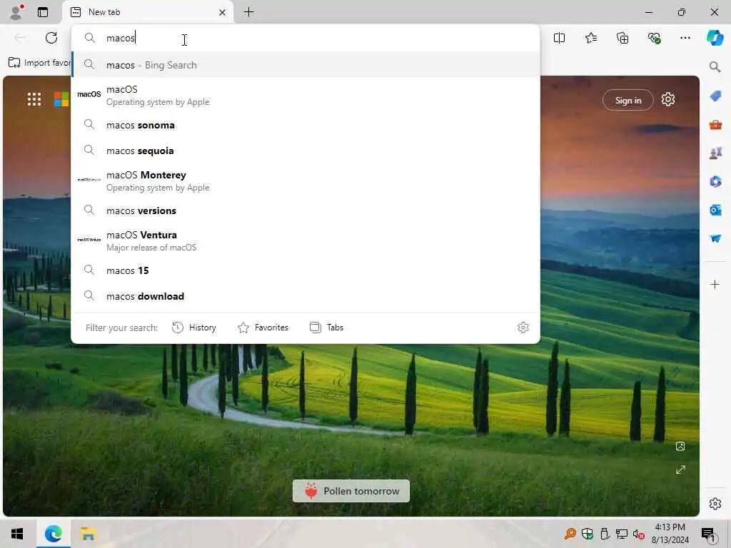Click Sign in button
This screenshot has height=548, width=731.
pos(628,100)
